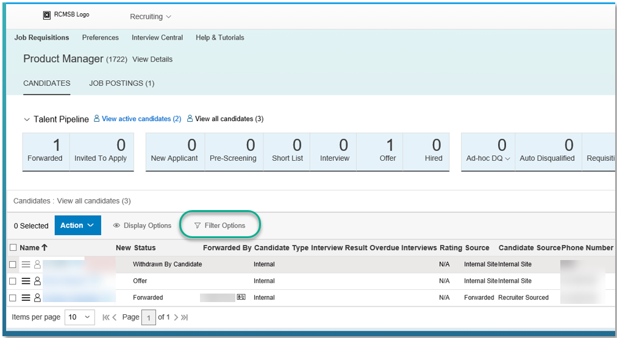The image size is (617, 338).
Task: Click View all candidates (3) link
Action: tap(229, 119)
